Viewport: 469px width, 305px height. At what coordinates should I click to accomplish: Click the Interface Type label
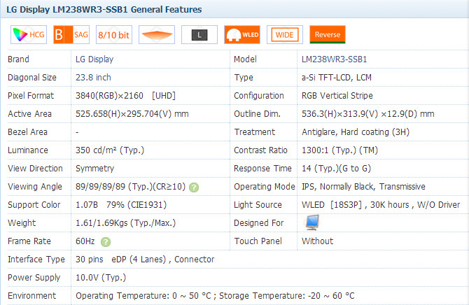[x=36, y=260]
